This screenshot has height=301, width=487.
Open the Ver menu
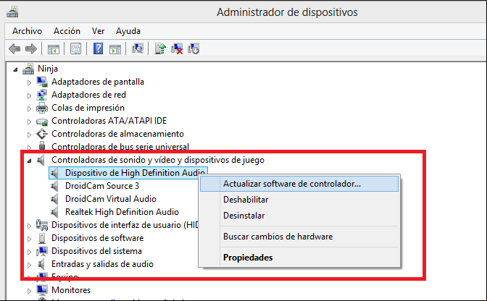pyautogui.click(x=98, y=31)
